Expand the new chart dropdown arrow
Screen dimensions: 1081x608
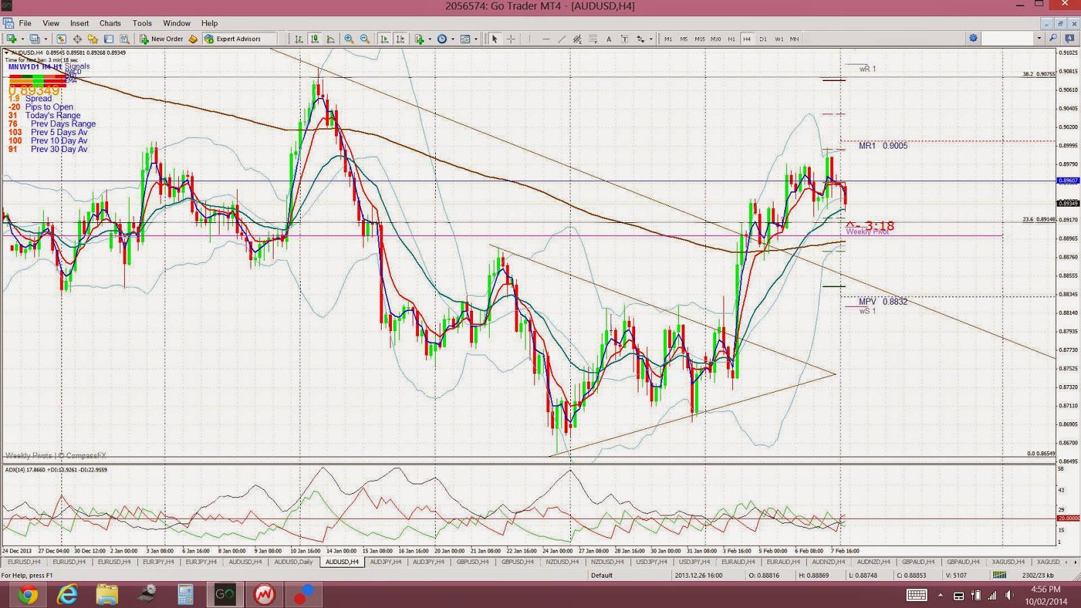tap(22, 39)
